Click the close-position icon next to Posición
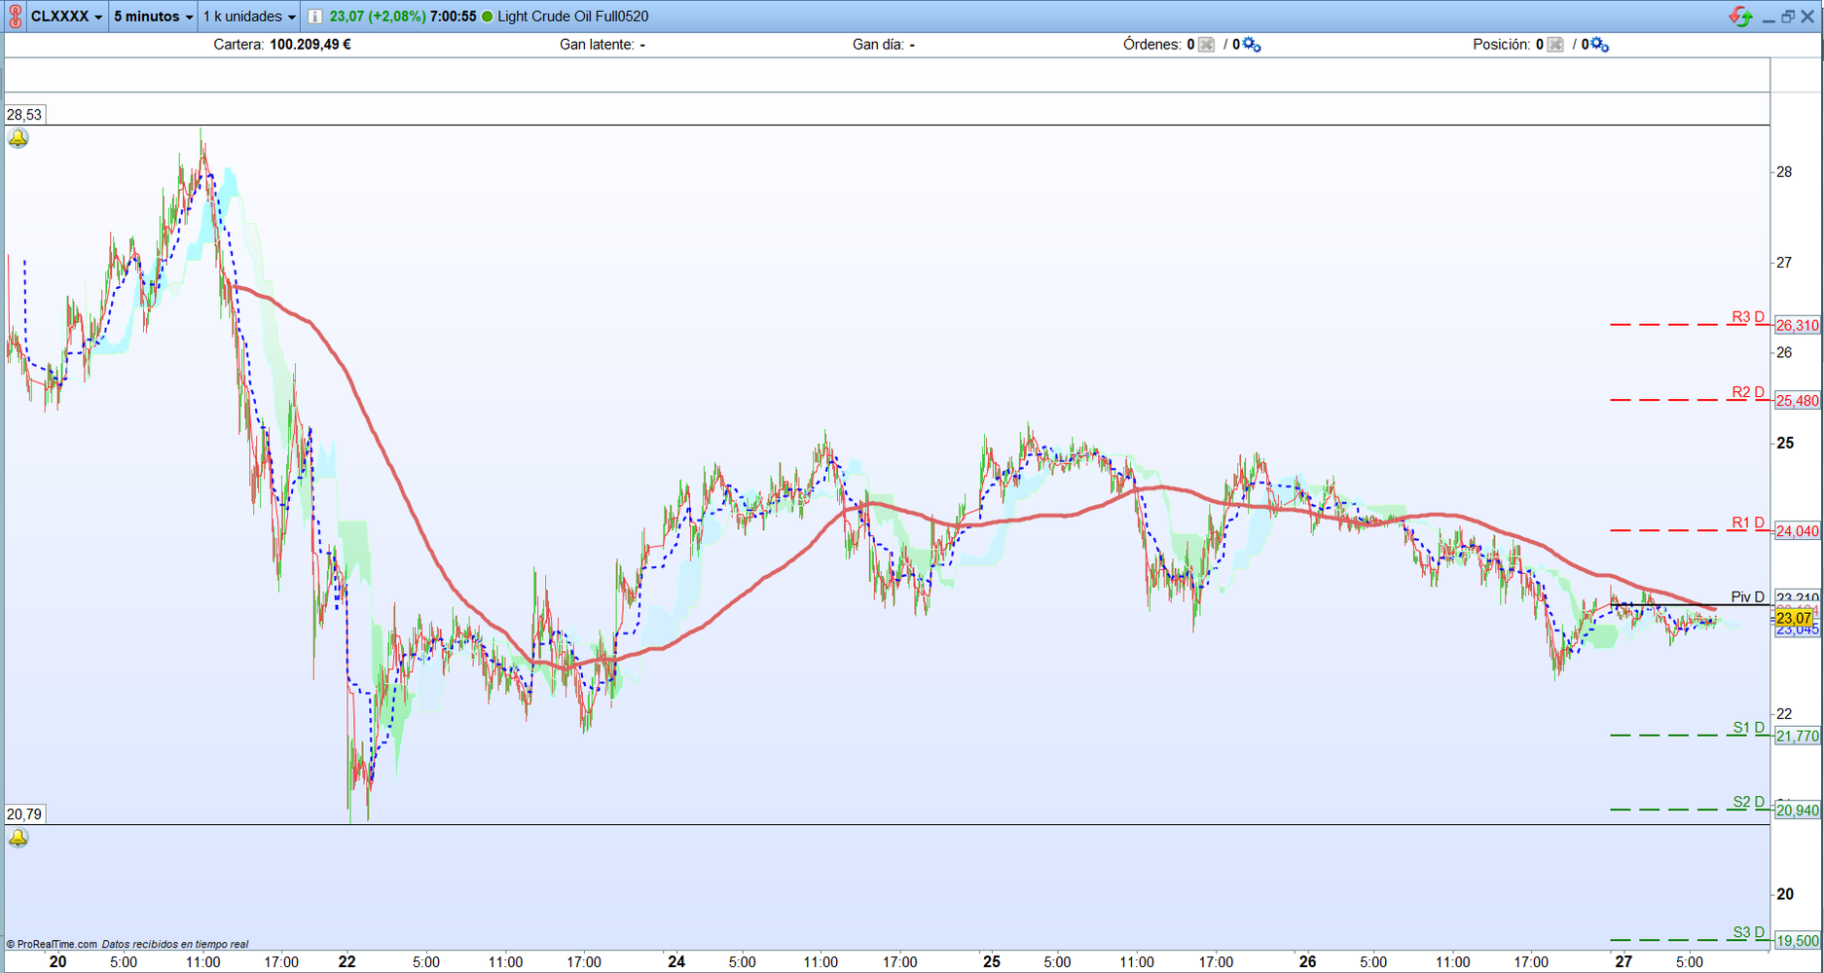1824x973 pixels. [1555, 45]
